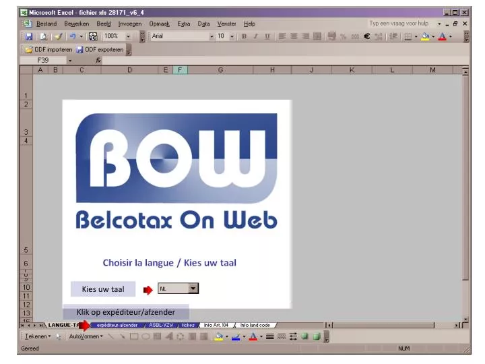Open the Extra menu
The height and width of the screenshot is (364, 485).
[184, 24]
